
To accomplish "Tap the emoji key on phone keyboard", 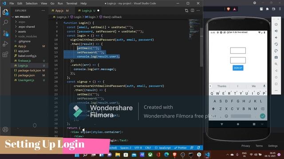I will [x=226, y=116].
